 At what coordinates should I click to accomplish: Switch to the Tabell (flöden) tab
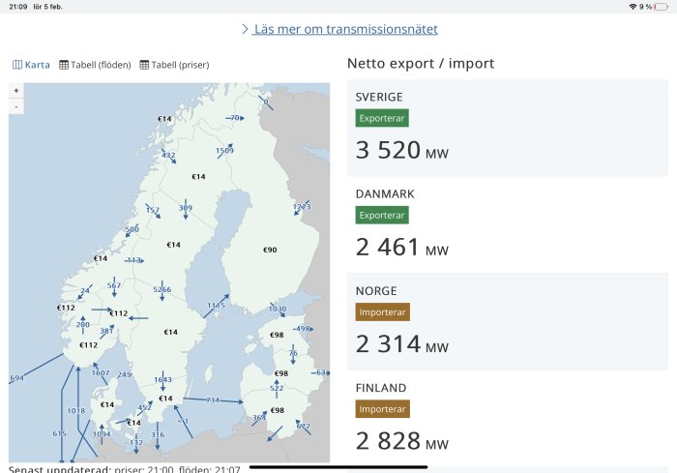95,65
